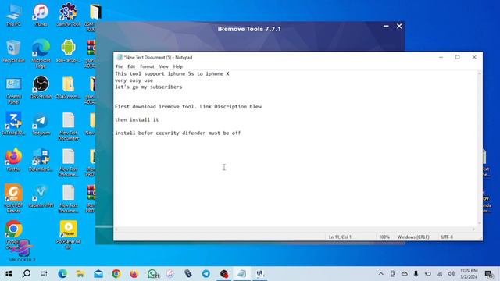Open the iTunes desktop shortcut
Image resolution: width=500 pixels, height=281 pixels.
(41, 16)
